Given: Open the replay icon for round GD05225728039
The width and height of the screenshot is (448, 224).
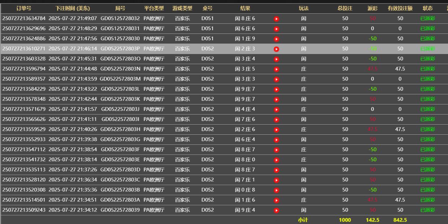Looking at the screenshot, I should tap(276, 210).
